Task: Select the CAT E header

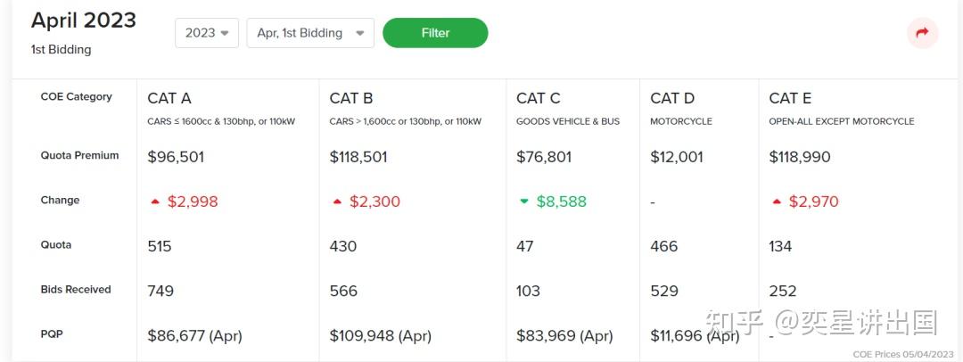Action: [790, 98]
